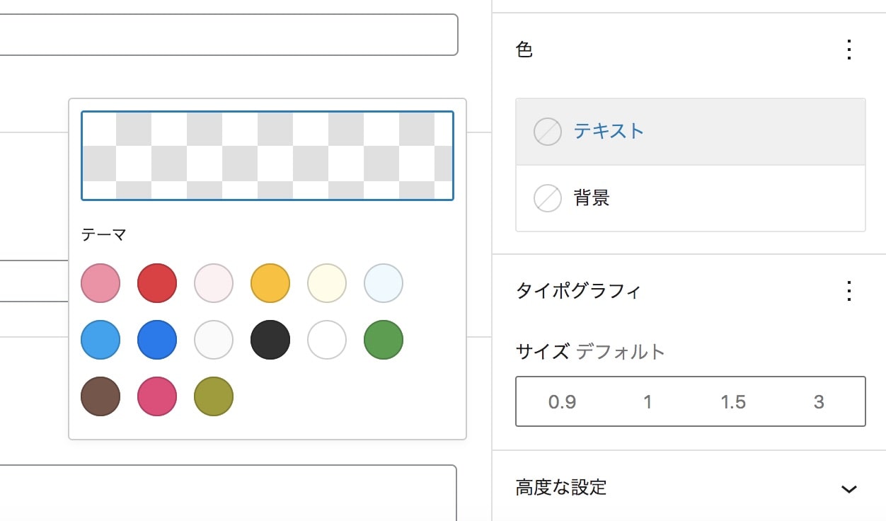The width and height of the screenshot is (886, 521).
Task: Open the テキスト color setting
Action: [609, 132]
